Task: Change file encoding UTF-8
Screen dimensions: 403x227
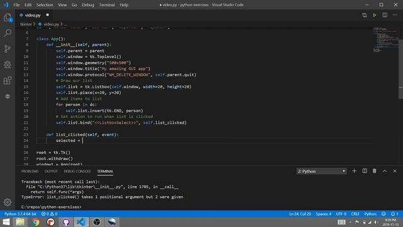Action: click(x=341, y=214)
